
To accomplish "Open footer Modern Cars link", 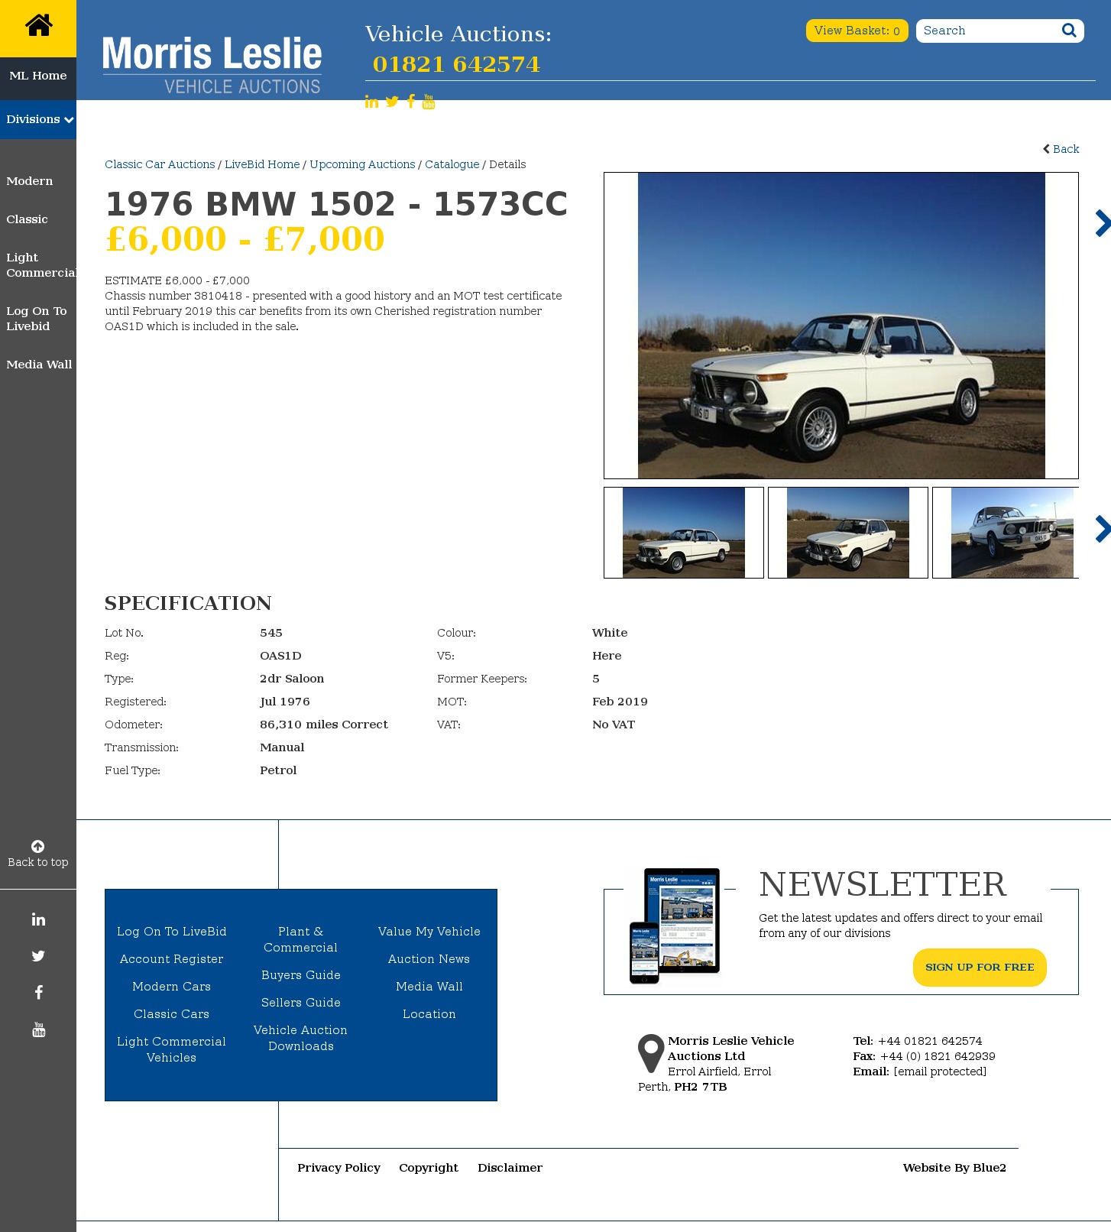I will (x=171, y=987).
